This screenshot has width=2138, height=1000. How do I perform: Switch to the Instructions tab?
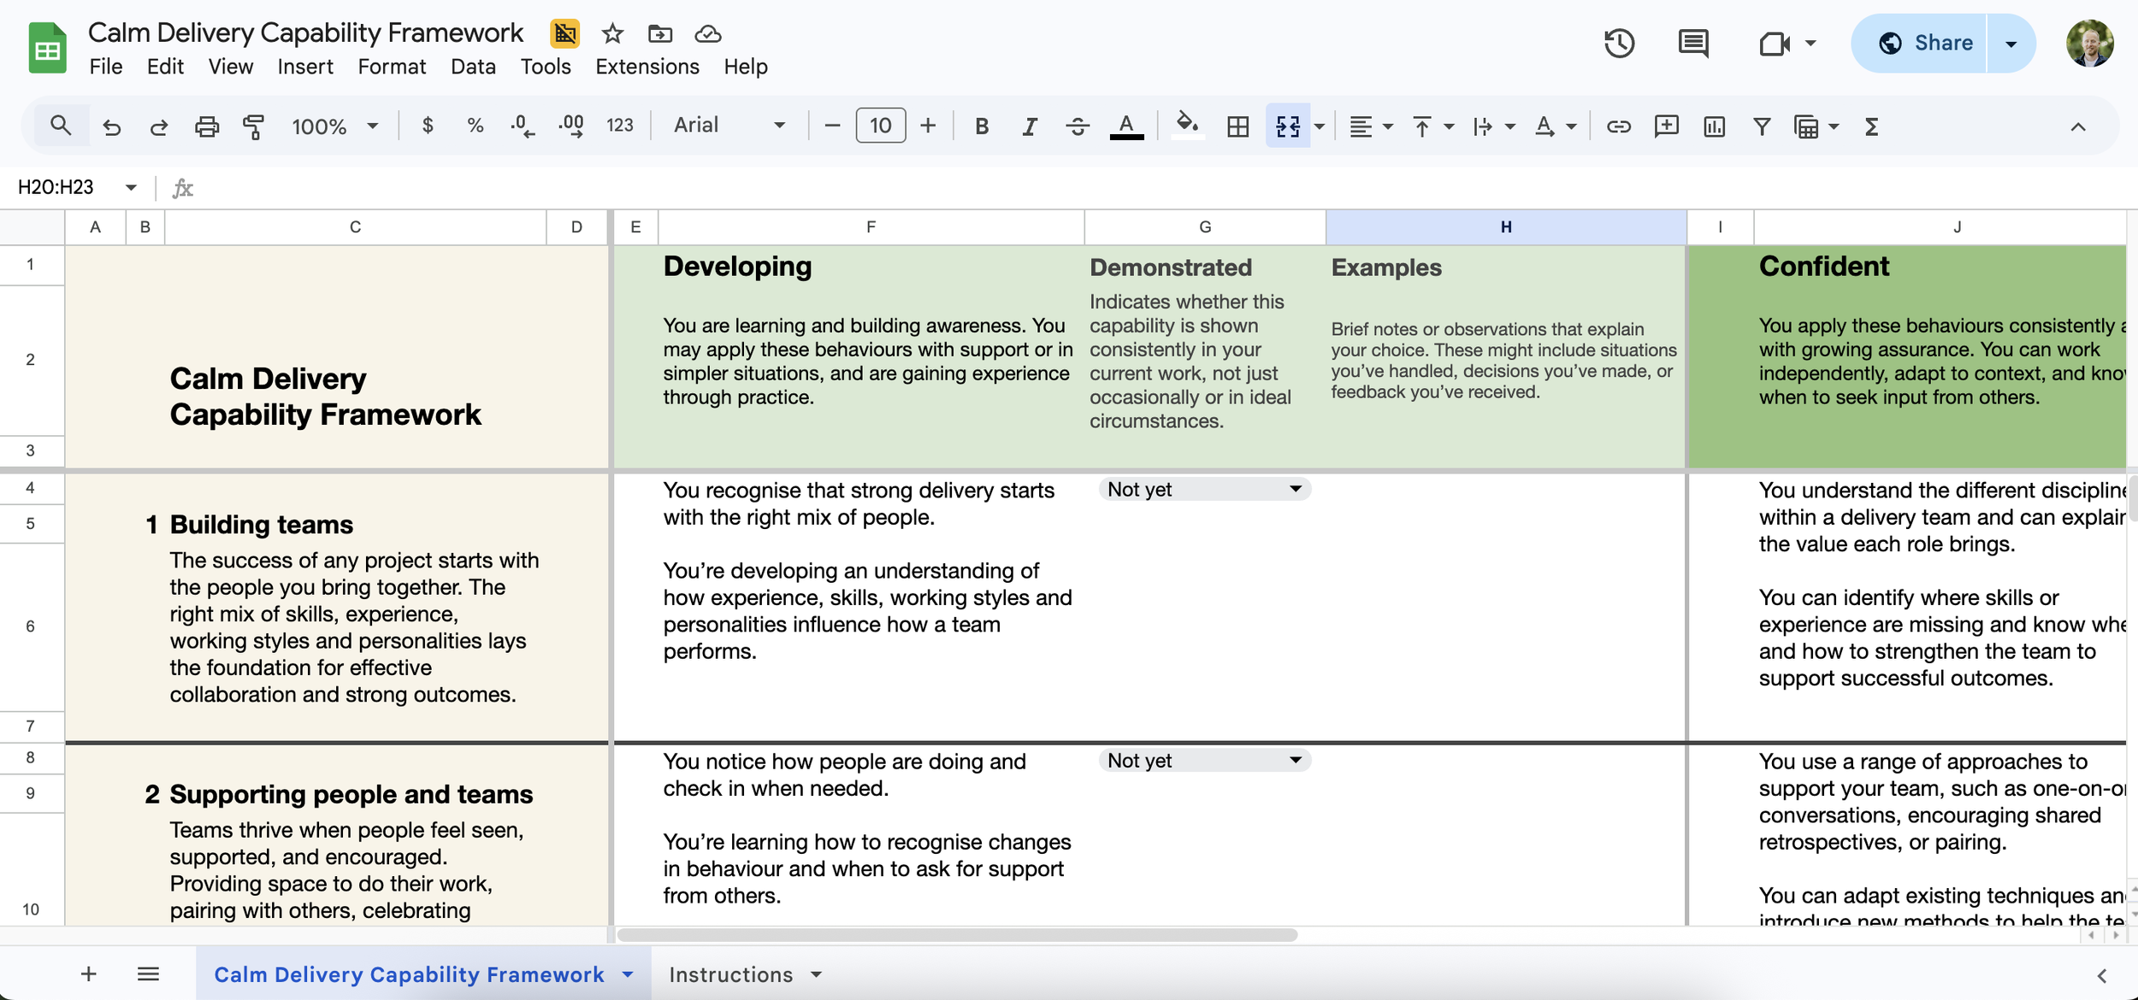click(731, 974)
